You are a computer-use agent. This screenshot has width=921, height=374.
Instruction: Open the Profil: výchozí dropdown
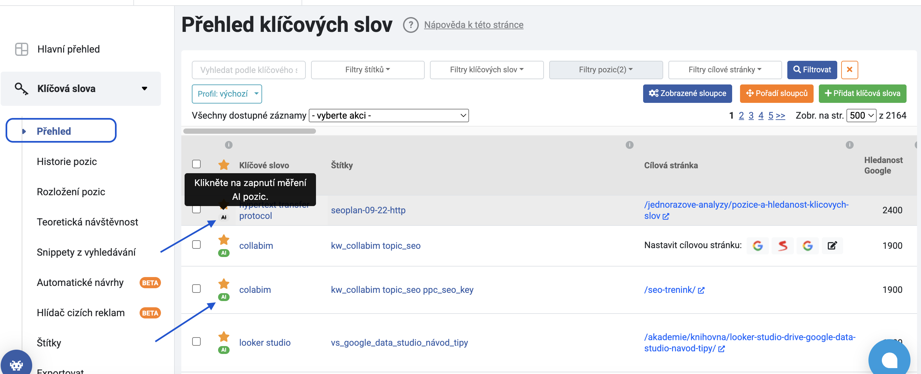[227, 94]
